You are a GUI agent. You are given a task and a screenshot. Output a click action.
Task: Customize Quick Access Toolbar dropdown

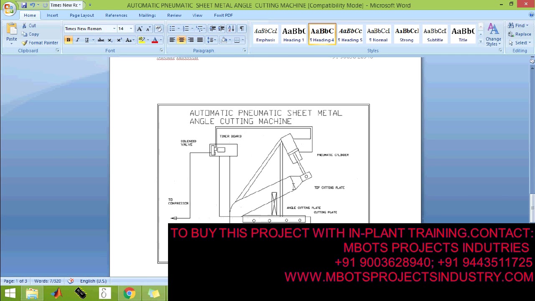[90, 5]
